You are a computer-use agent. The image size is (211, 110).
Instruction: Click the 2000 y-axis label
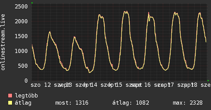(x=21, y=21)
